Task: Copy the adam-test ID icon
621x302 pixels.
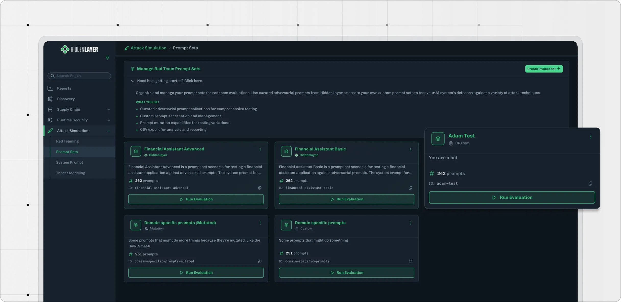Action: 590,184
